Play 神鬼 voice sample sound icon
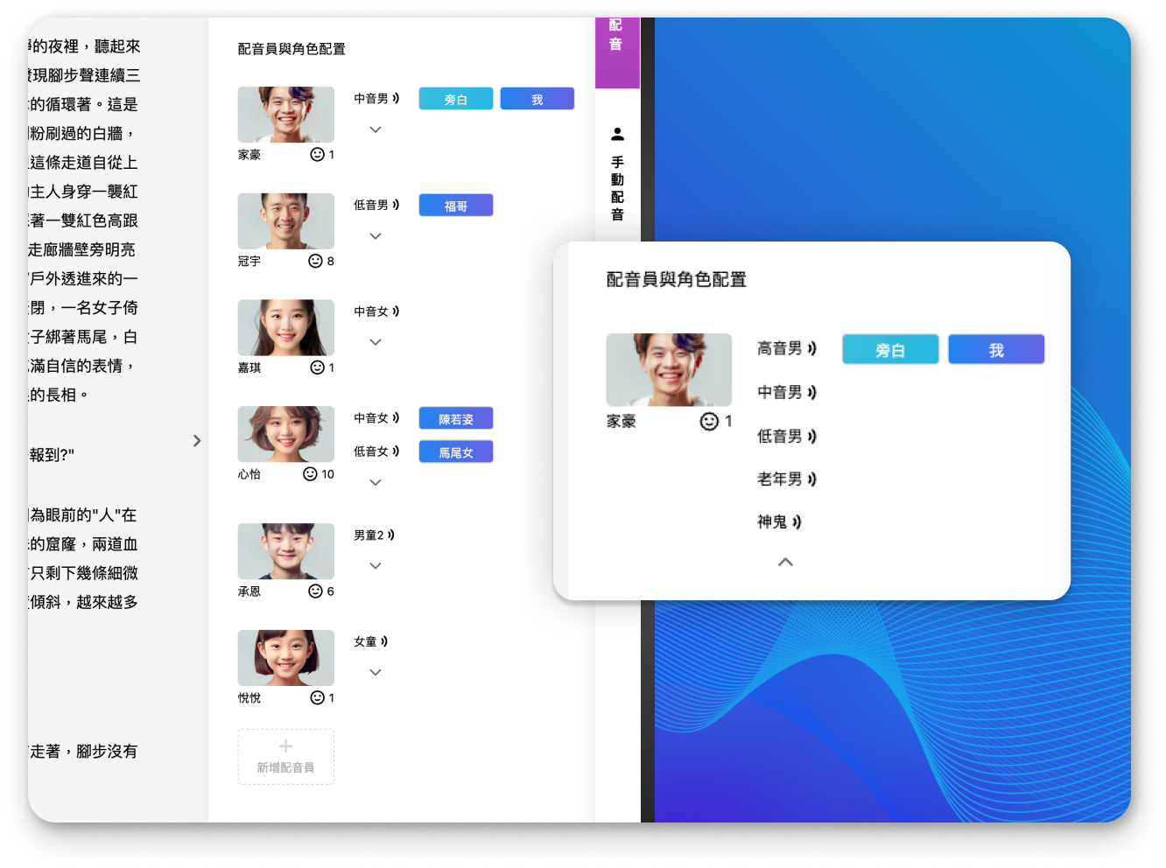The image size is (1166, 868). 796,521
